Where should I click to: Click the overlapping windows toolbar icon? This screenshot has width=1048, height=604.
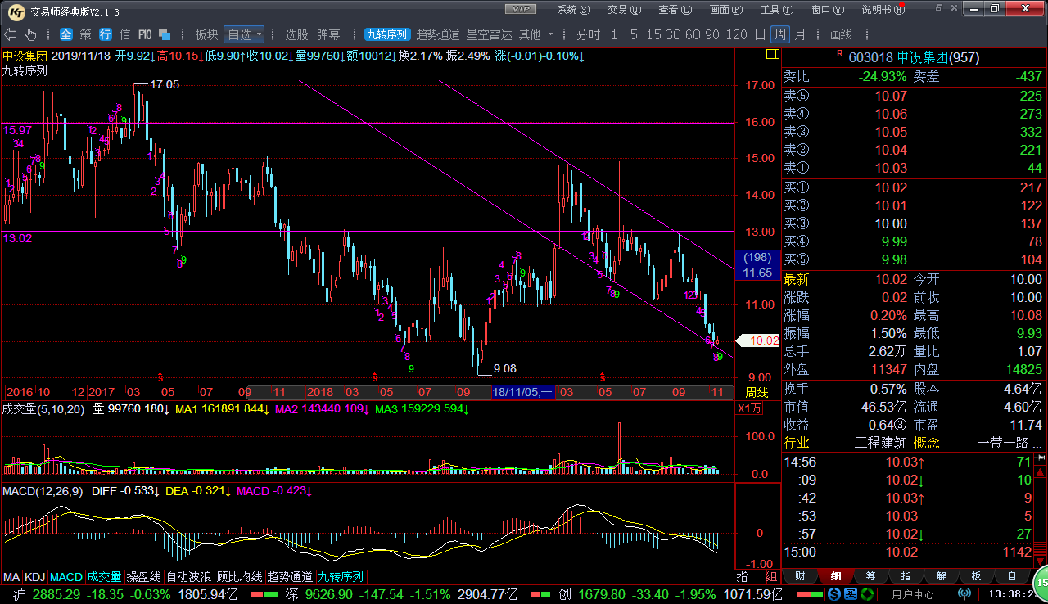(165, 34)
